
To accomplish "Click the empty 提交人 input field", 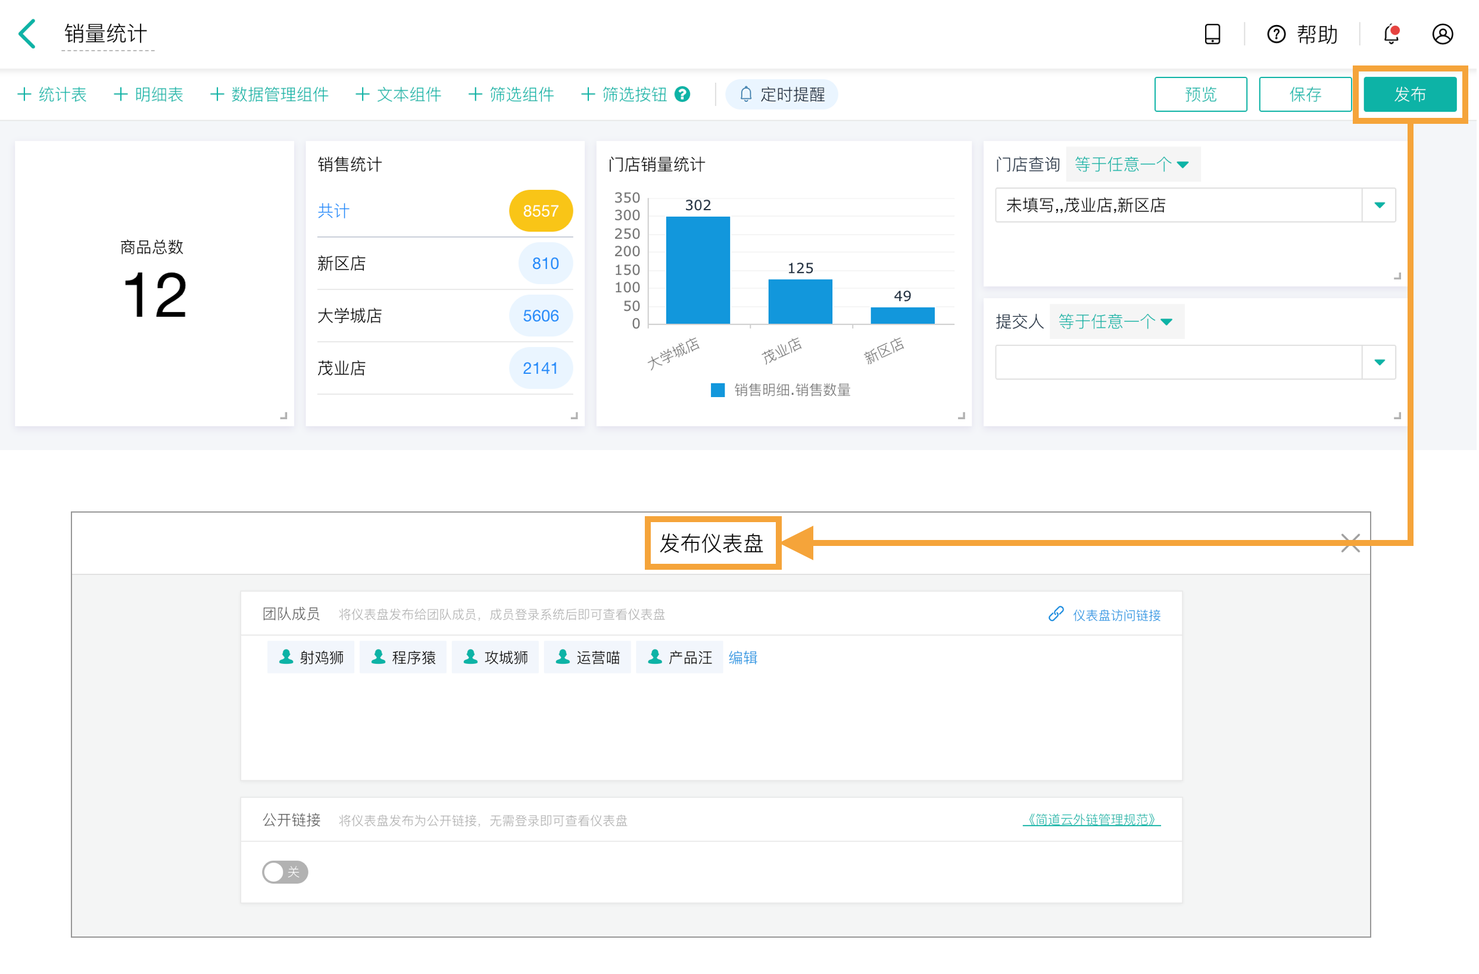I will tap(1180, 363).
